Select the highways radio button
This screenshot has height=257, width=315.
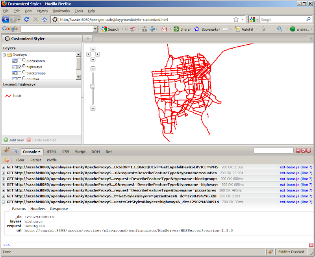24,66
